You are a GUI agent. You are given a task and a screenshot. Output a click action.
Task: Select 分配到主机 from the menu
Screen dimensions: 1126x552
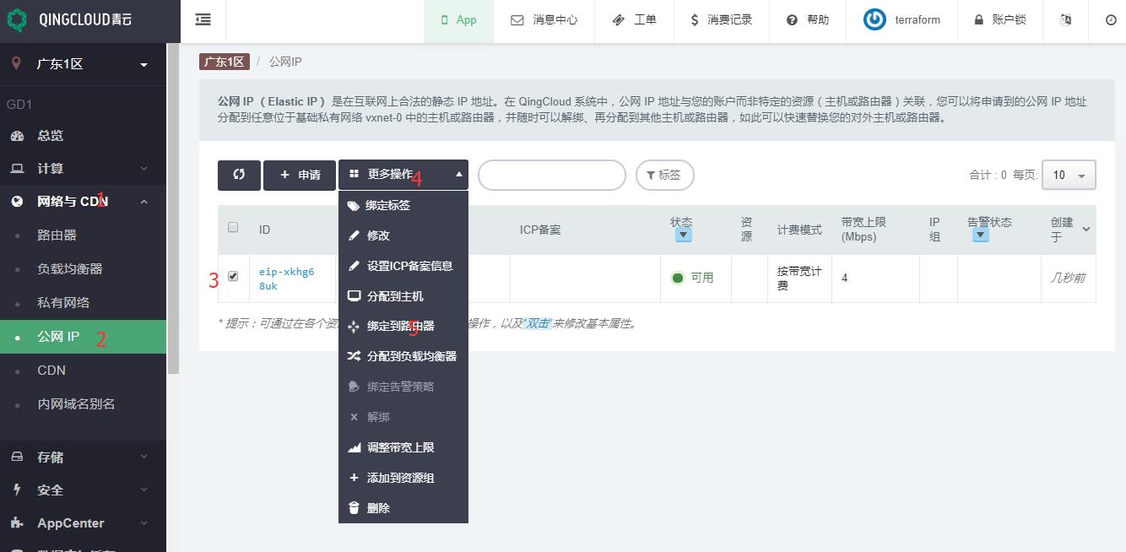coord(395,296)
